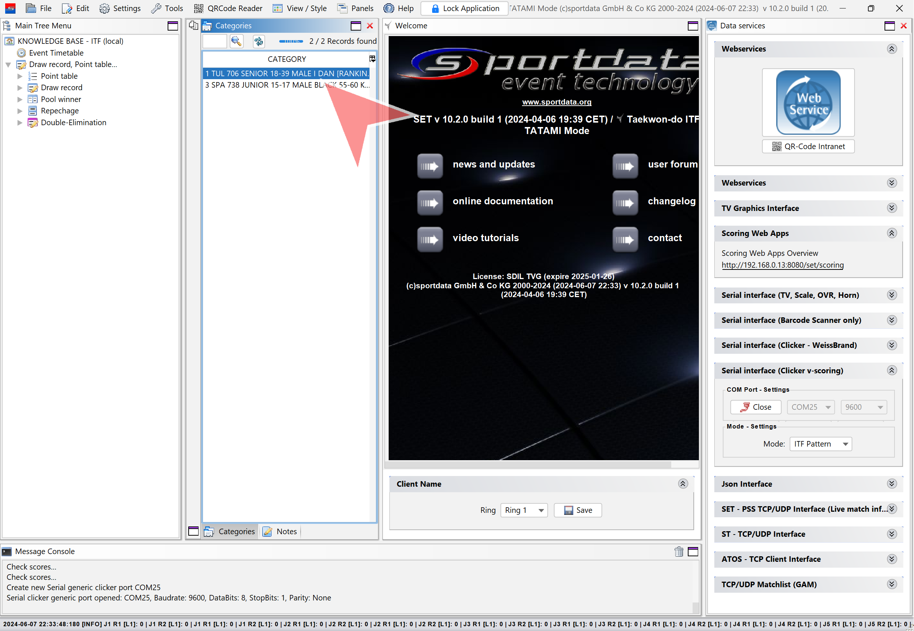
Task: Expand the Json Interface section
Action: 892,483
